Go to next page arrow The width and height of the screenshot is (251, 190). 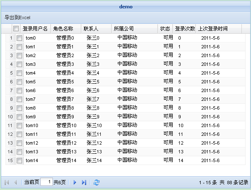coord(75,182)
